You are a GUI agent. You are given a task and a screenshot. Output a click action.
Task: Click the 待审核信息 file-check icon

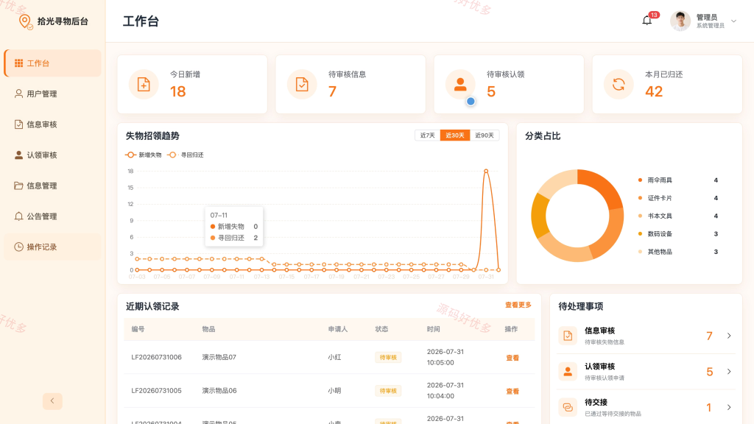[x=302, y=84]
